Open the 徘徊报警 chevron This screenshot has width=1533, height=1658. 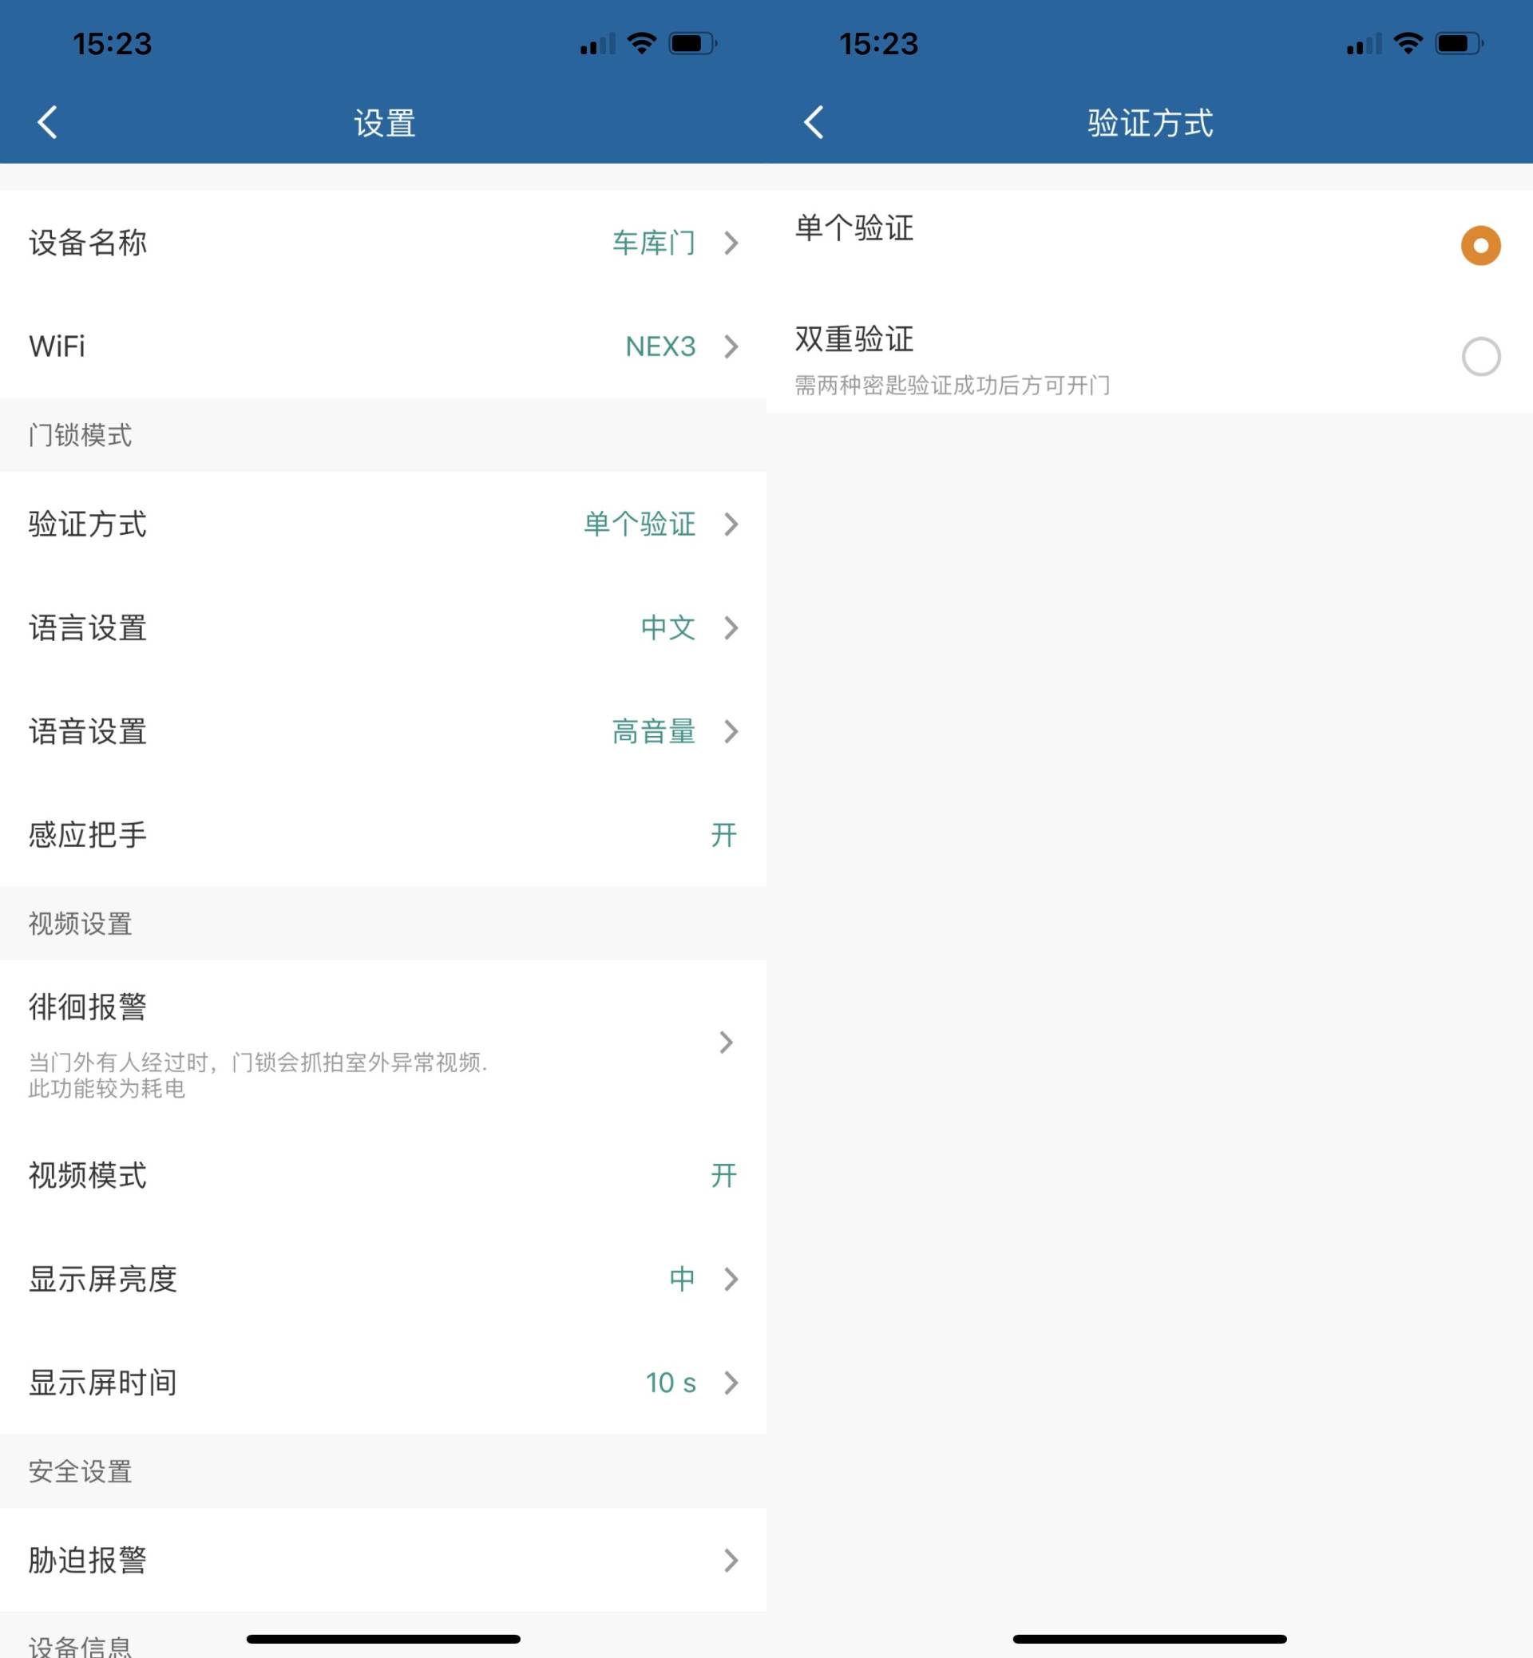pyautogui.click(x=726, y=1043)
